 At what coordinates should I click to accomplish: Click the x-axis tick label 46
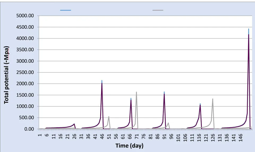click(x=102, y=136)
